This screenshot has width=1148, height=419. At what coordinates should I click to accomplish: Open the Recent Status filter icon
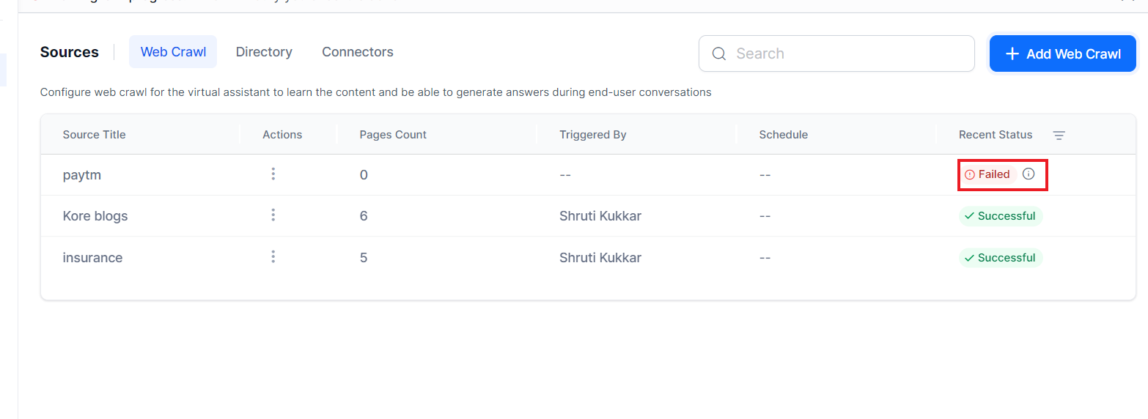point(1059,136)
